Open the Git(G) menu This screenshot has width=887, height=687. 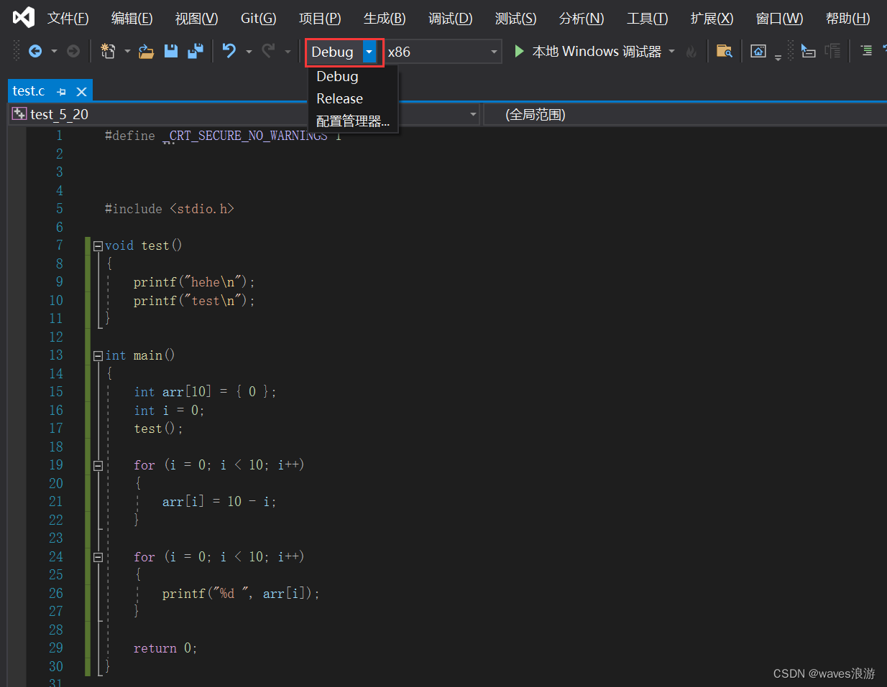coord(258,18)
